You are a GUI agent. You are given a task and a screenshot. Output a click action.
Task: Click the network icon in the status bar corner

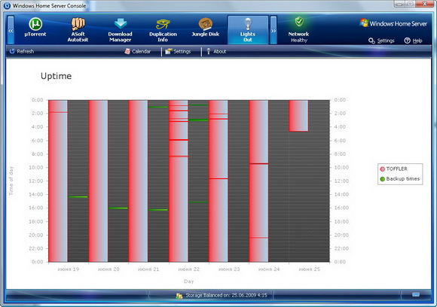click(x=416, y=294)
